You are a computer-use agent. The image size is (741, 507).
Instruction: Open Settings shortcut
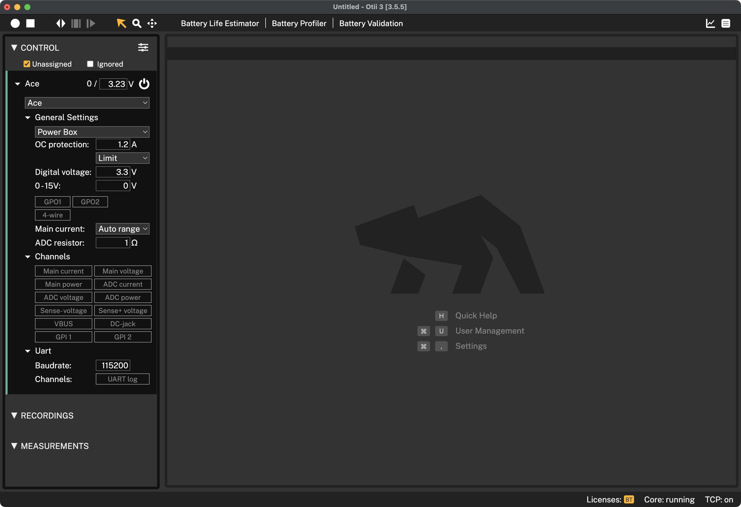tap(471, 346)
